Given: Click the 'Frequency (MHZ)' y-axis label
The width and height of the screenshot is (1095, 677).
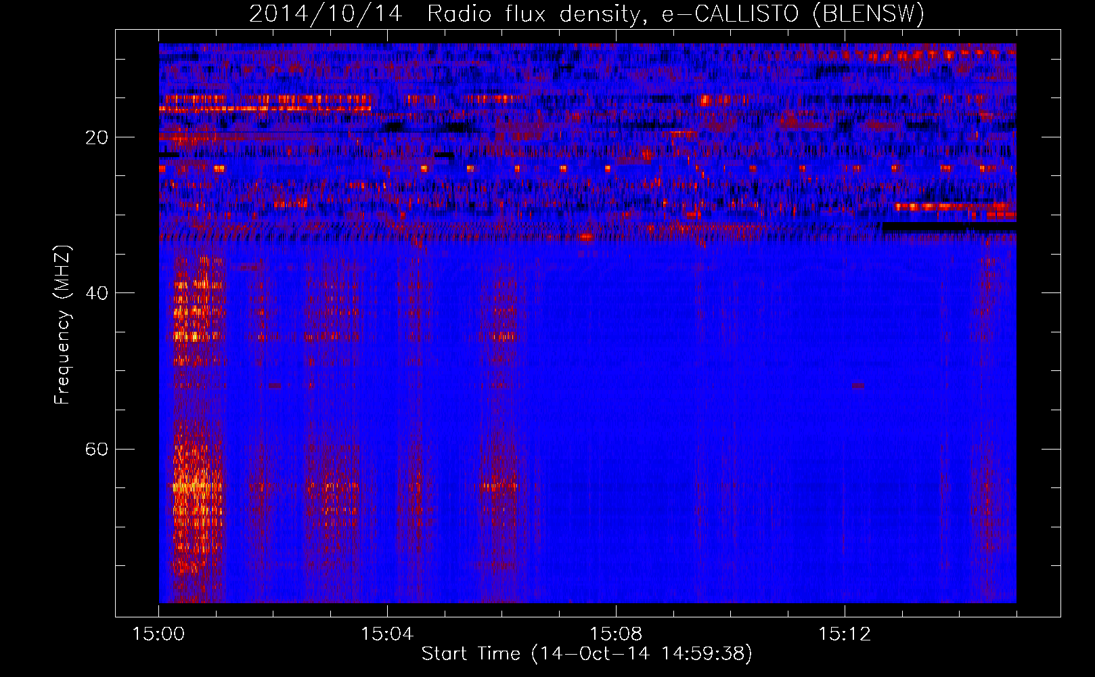Looking at the screenshot, I should coord(62,325).
